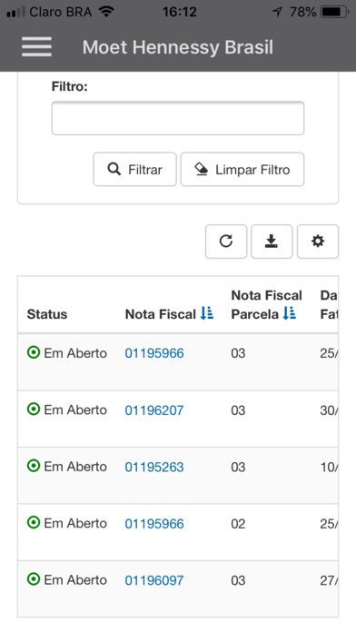Click the Limpar Filtro button
Screen dimensions: 356x632
pyautogui.click(x=242, y=169)
